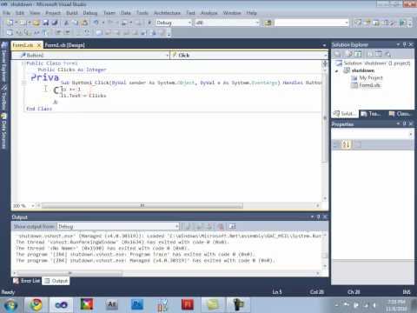Click the Properties icon in Solution Explorer toolbar
Viewport: 417px width, 313px height.
click(337, 54)
